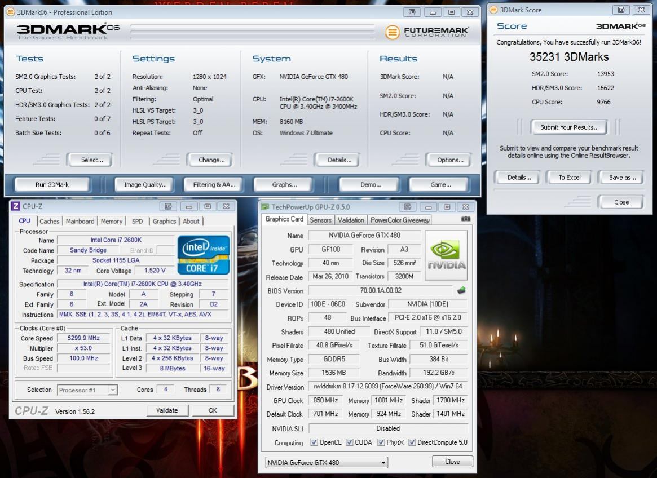
Task: Open the Validation tab in GPU-Z
Action: click(351, 220)
